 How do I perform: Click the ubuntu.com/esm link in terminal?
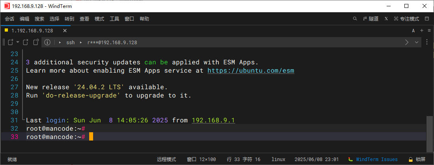pos(251,71)
